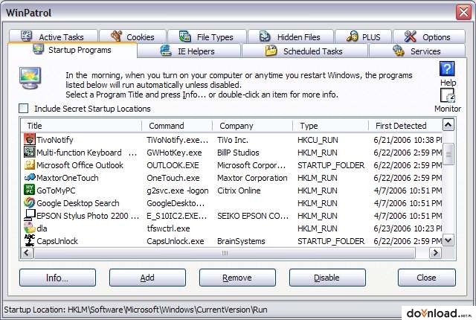476x320 pixels.
Task: Click the dla disc icon
Action: 30,228
